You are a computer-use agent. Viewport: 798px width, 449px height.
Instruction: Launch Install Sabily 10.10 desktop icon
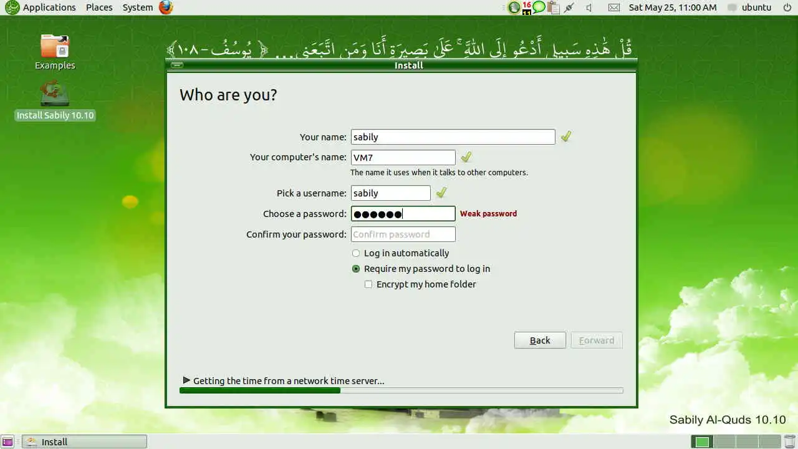pos(55,101)
